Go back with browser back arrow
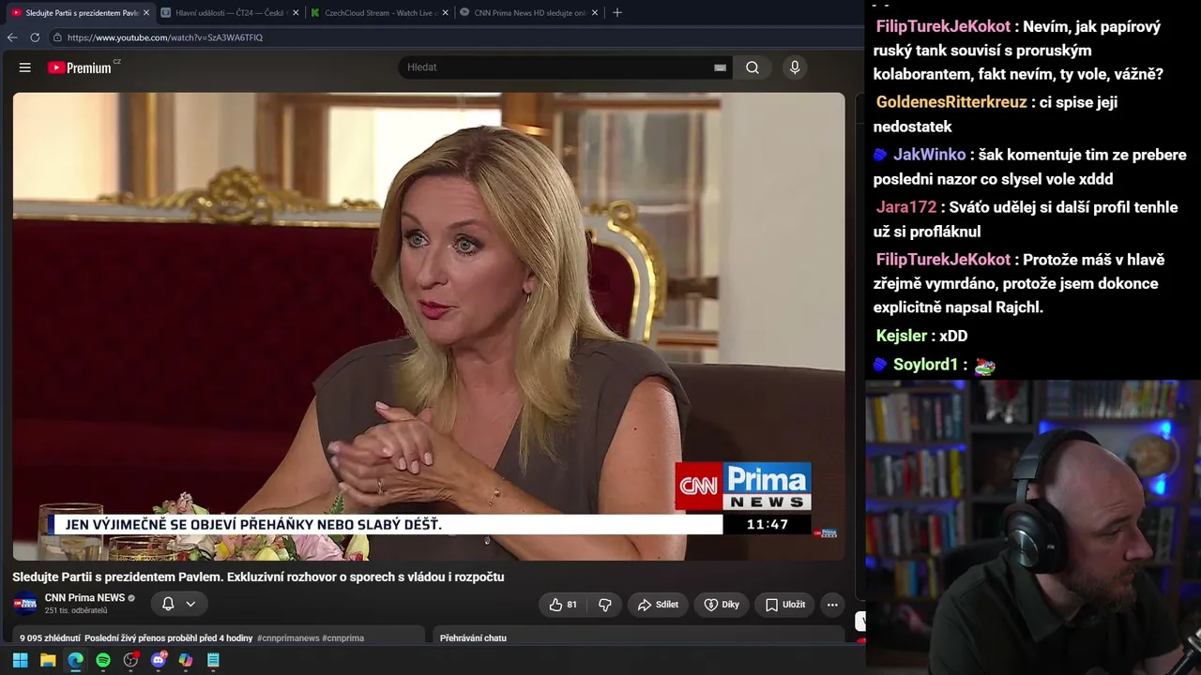The height and width of the screenshot is (675, 1201). pos(12,37)
